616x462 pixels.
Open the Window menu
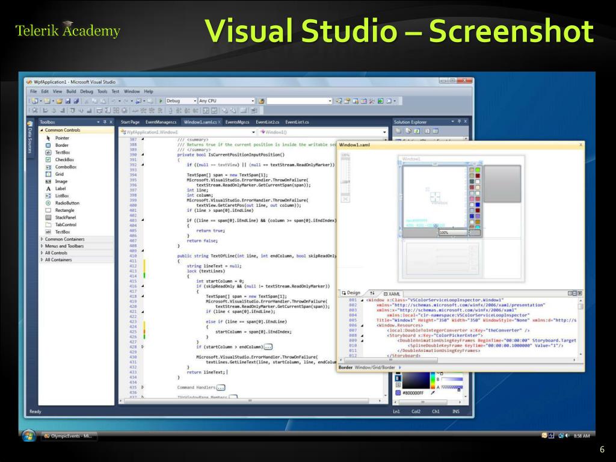[x=132, y=91]
